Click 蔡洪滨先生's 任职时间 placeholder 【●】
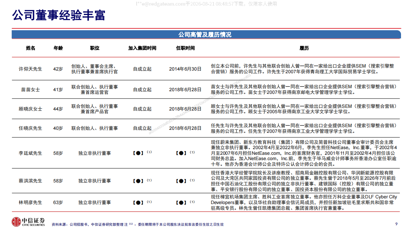Viewport: 413px width, 232px height. click(x=181, y=181)
